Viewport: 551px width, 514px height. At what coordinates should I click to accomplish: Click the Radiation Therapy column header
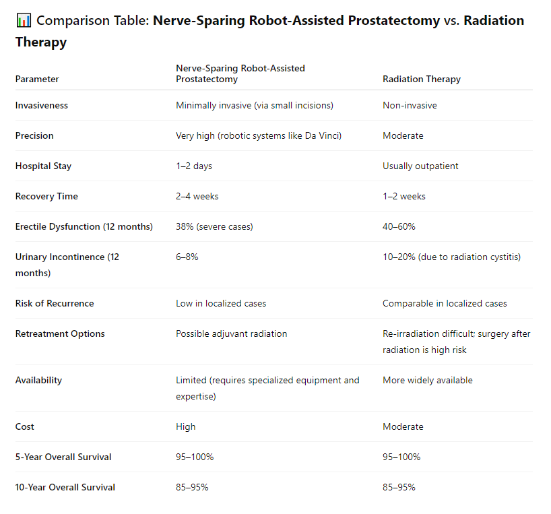tap(421, 79)
